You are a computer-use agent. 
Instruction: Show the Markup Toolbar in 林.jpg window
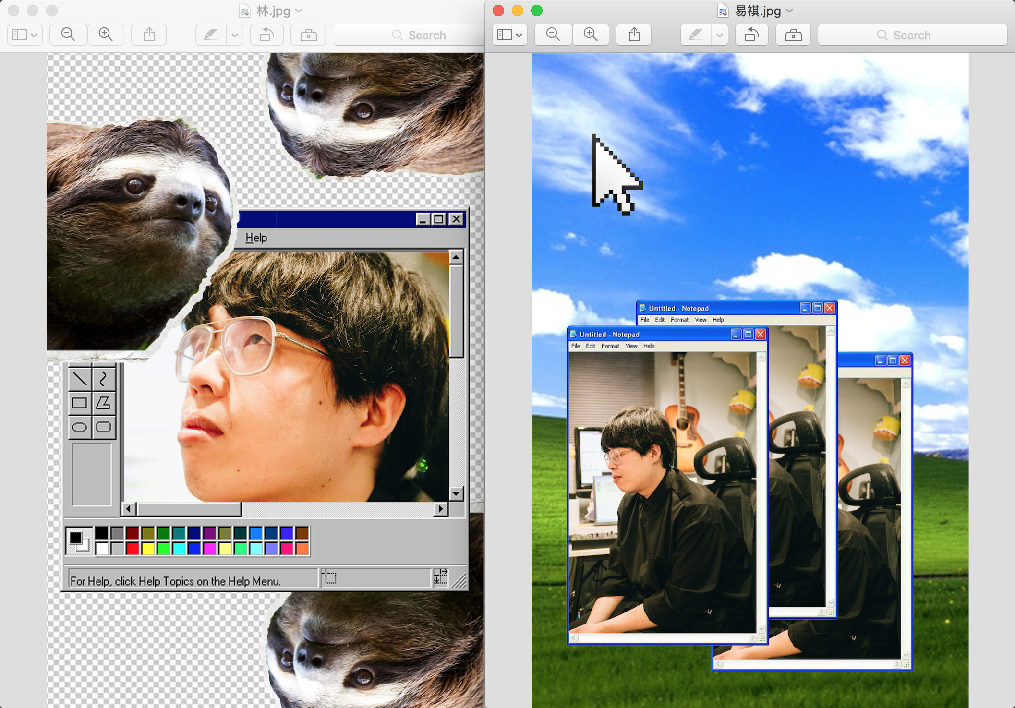coord(308,35)
